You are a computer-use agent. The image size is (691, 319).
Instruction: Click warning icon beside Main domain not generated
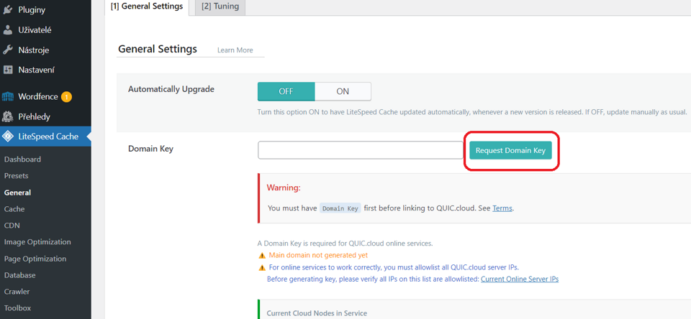[262, 255]
